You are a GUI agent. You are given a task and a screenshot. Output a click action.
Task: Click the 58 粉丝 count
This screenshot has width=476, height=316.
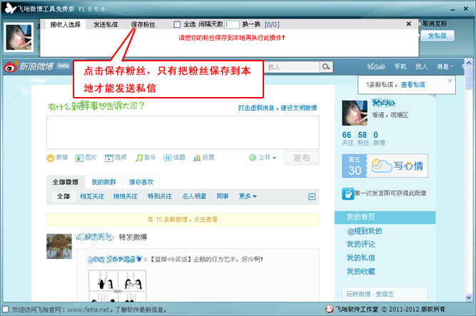tap(363, 138)
